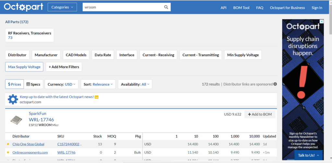The image size is (332, 163).
Task: Click All Parts (172) link
Action: 17,22
